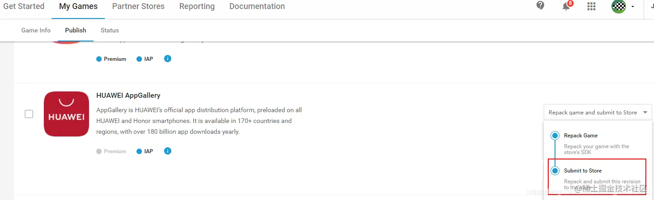
Task: Tick the HUAWEI AppGallery checkbox
Action: [x=29, y=114]
